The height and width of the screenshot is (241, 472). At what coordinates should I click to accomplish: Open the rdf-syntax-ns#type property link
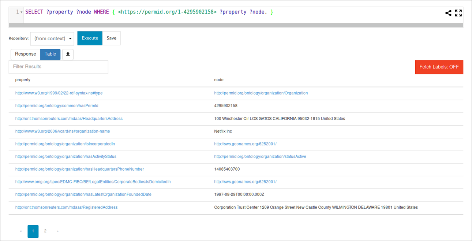[x=59, y=93]
